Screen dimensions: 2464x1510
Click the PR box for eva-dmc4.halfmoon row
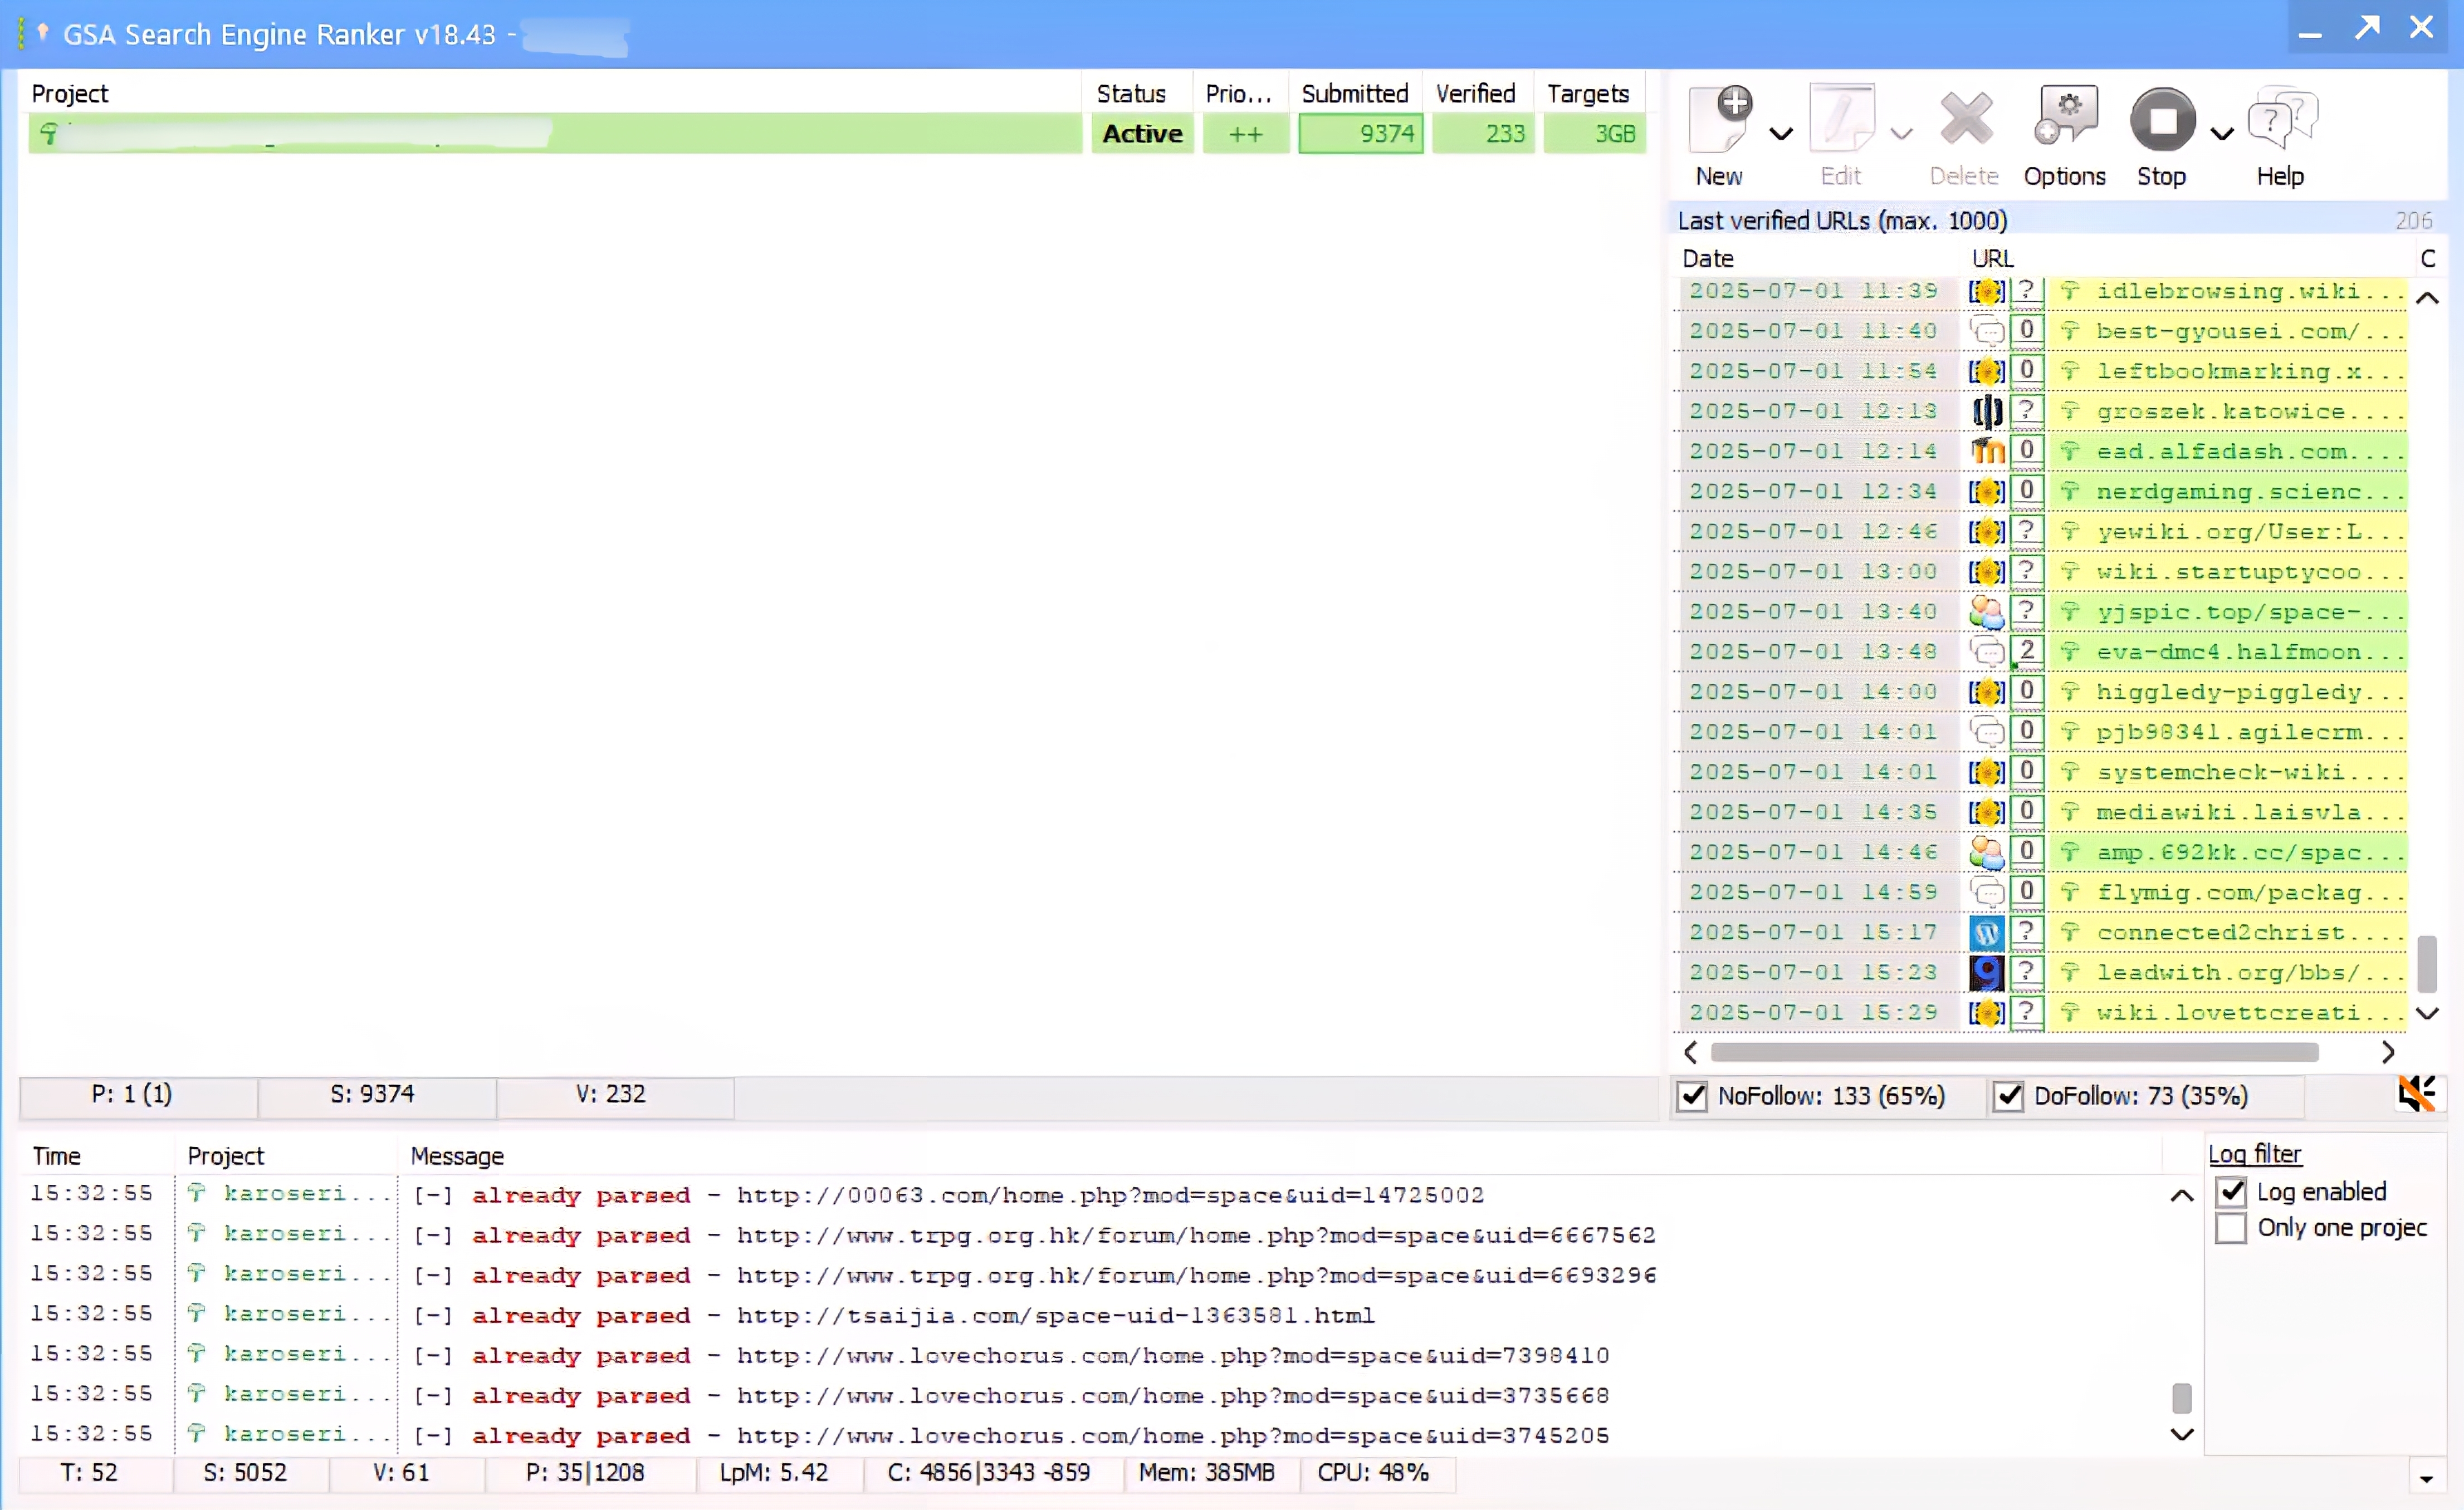click(x=2026, y=651)
